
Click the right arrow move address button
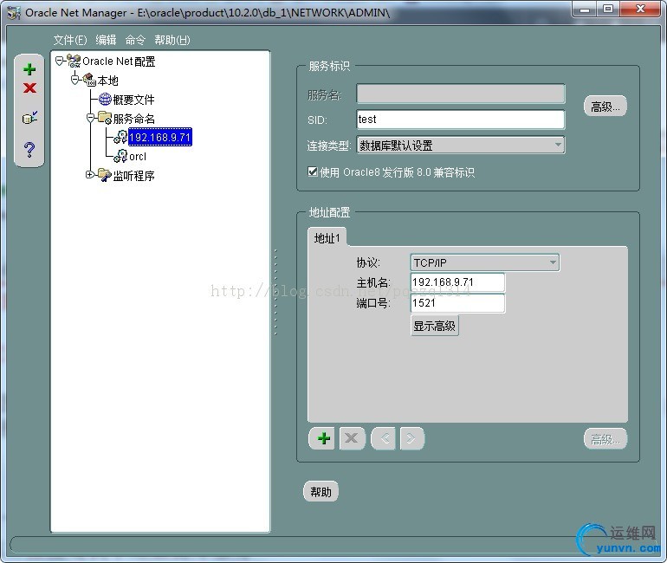(411, 438)
